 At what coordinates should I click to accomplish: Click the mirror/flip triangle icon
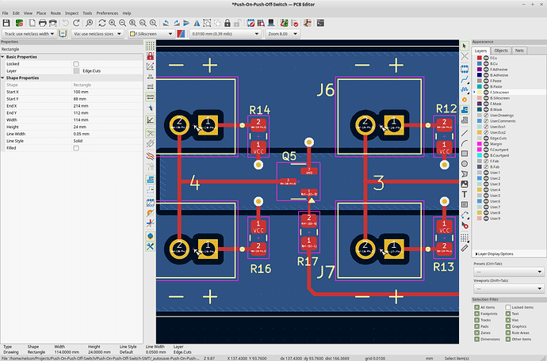click(197, 23)
